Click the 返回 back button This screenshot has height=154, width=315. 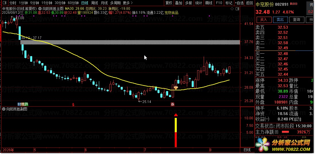tap(249, 3)
